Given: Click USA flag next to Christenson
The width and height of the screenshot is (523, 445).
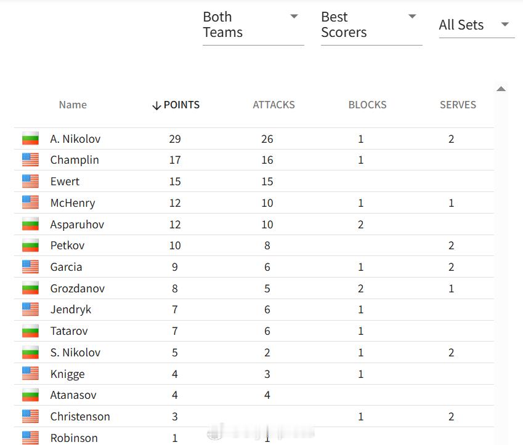Looking at the screenshot, I should click(30, 416).
